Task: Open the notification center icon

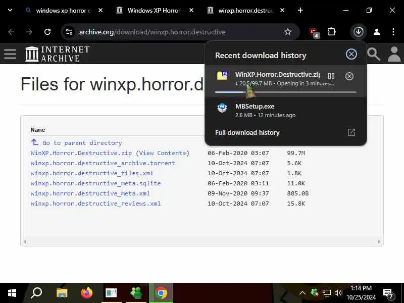Action: point(388,293)
